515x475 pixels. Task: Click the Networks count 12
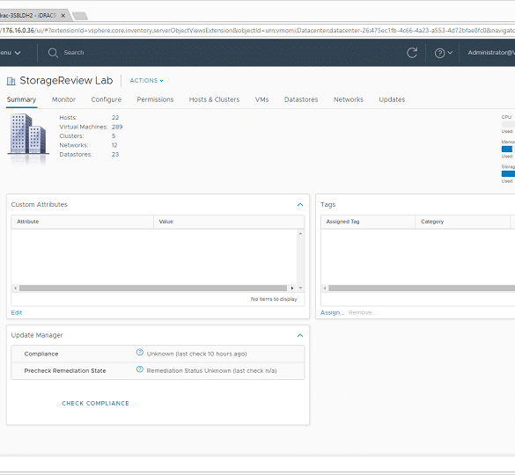click(114, 145)
